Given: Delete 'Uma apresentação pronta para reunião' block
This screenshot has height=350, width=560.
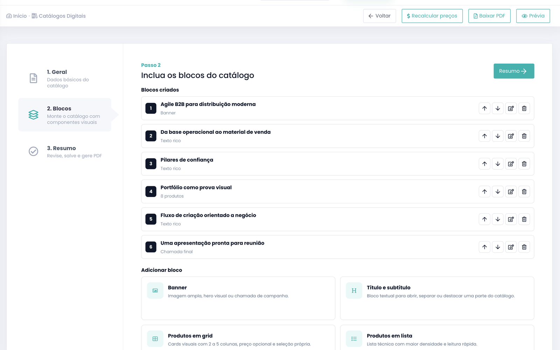Looking at the screenshot, I should coord(524,247).
